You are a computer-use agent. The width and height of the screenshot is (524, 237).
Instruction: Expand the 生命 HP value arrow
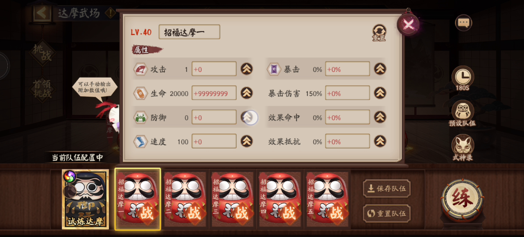click(246, 93)
